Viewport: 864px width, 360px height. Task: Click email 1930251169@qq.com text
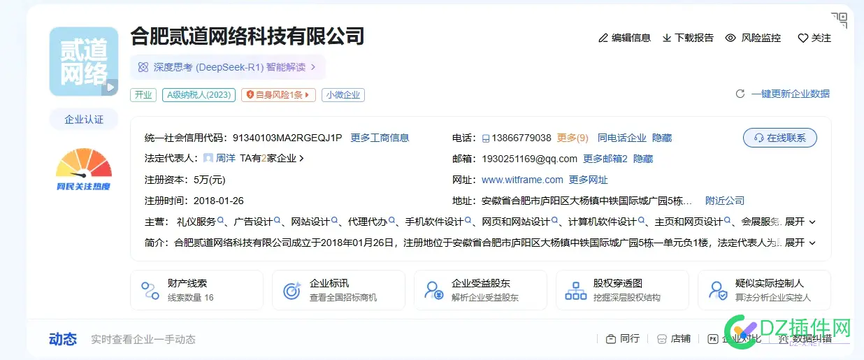point(529,159)
